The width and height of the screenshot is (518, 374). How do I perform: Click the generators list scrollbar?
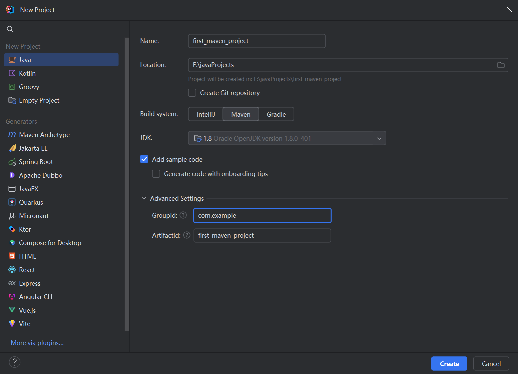coord(127,184)
